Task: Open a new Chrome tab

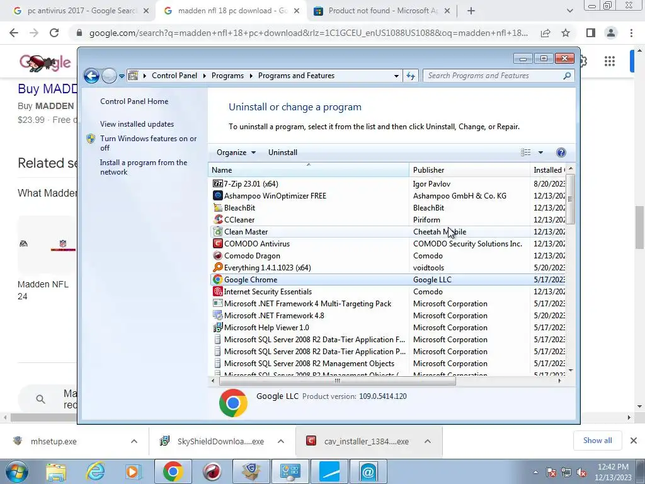Action: (x=471, y=11)
